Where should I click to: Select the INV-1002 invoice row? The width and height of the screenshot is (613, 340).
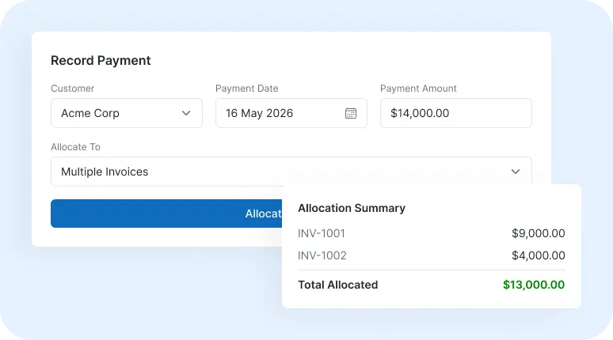(431, 255)
